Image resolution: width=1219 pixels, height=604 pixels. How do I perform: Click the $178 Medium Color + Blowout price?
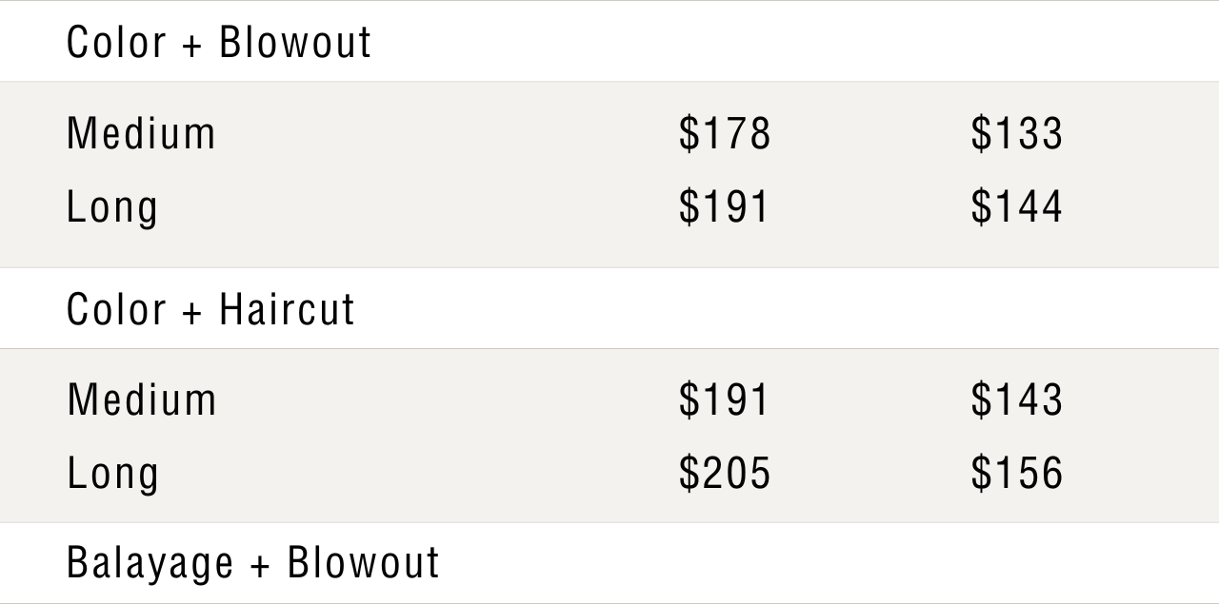click(725, 133)
